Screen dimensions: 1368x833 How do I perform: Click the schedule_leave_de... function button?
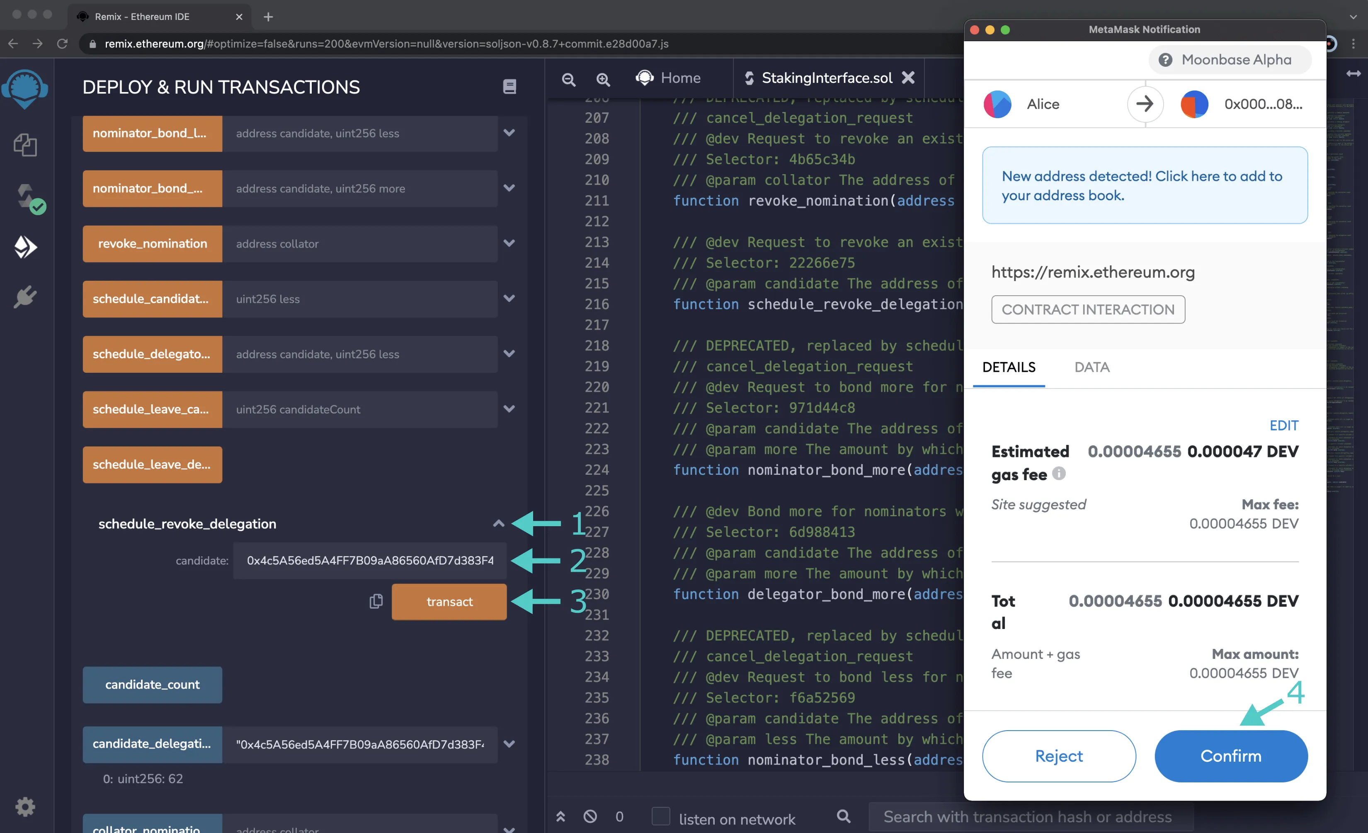point(152,464)
